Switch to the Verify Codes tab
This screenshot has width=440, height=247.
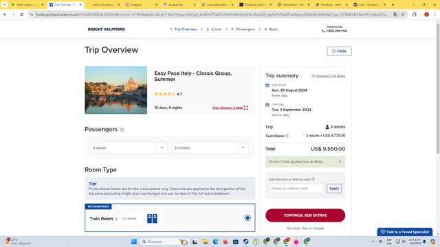[27, 5]
